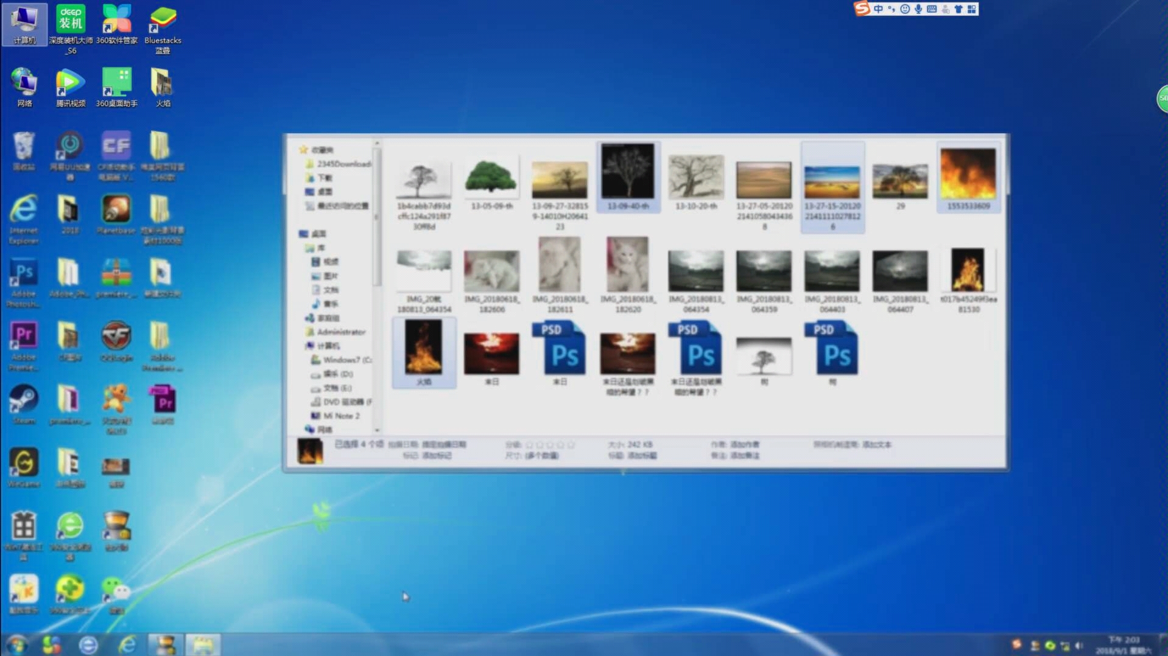Open the pinned Internet Explorer taskbar icon
Viewport: 1168px width, 656px height.
pos(127,644)
